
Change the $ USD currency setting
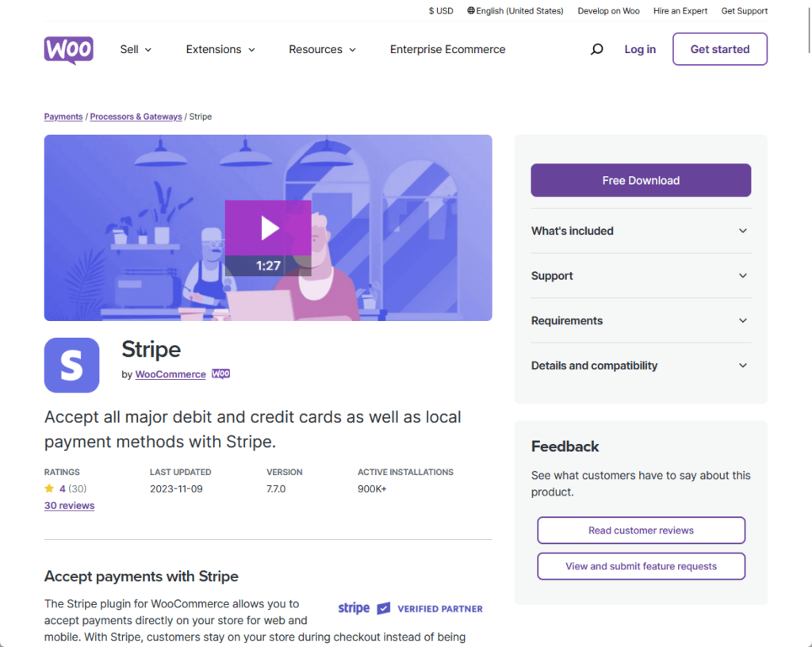tap(441, 11)
